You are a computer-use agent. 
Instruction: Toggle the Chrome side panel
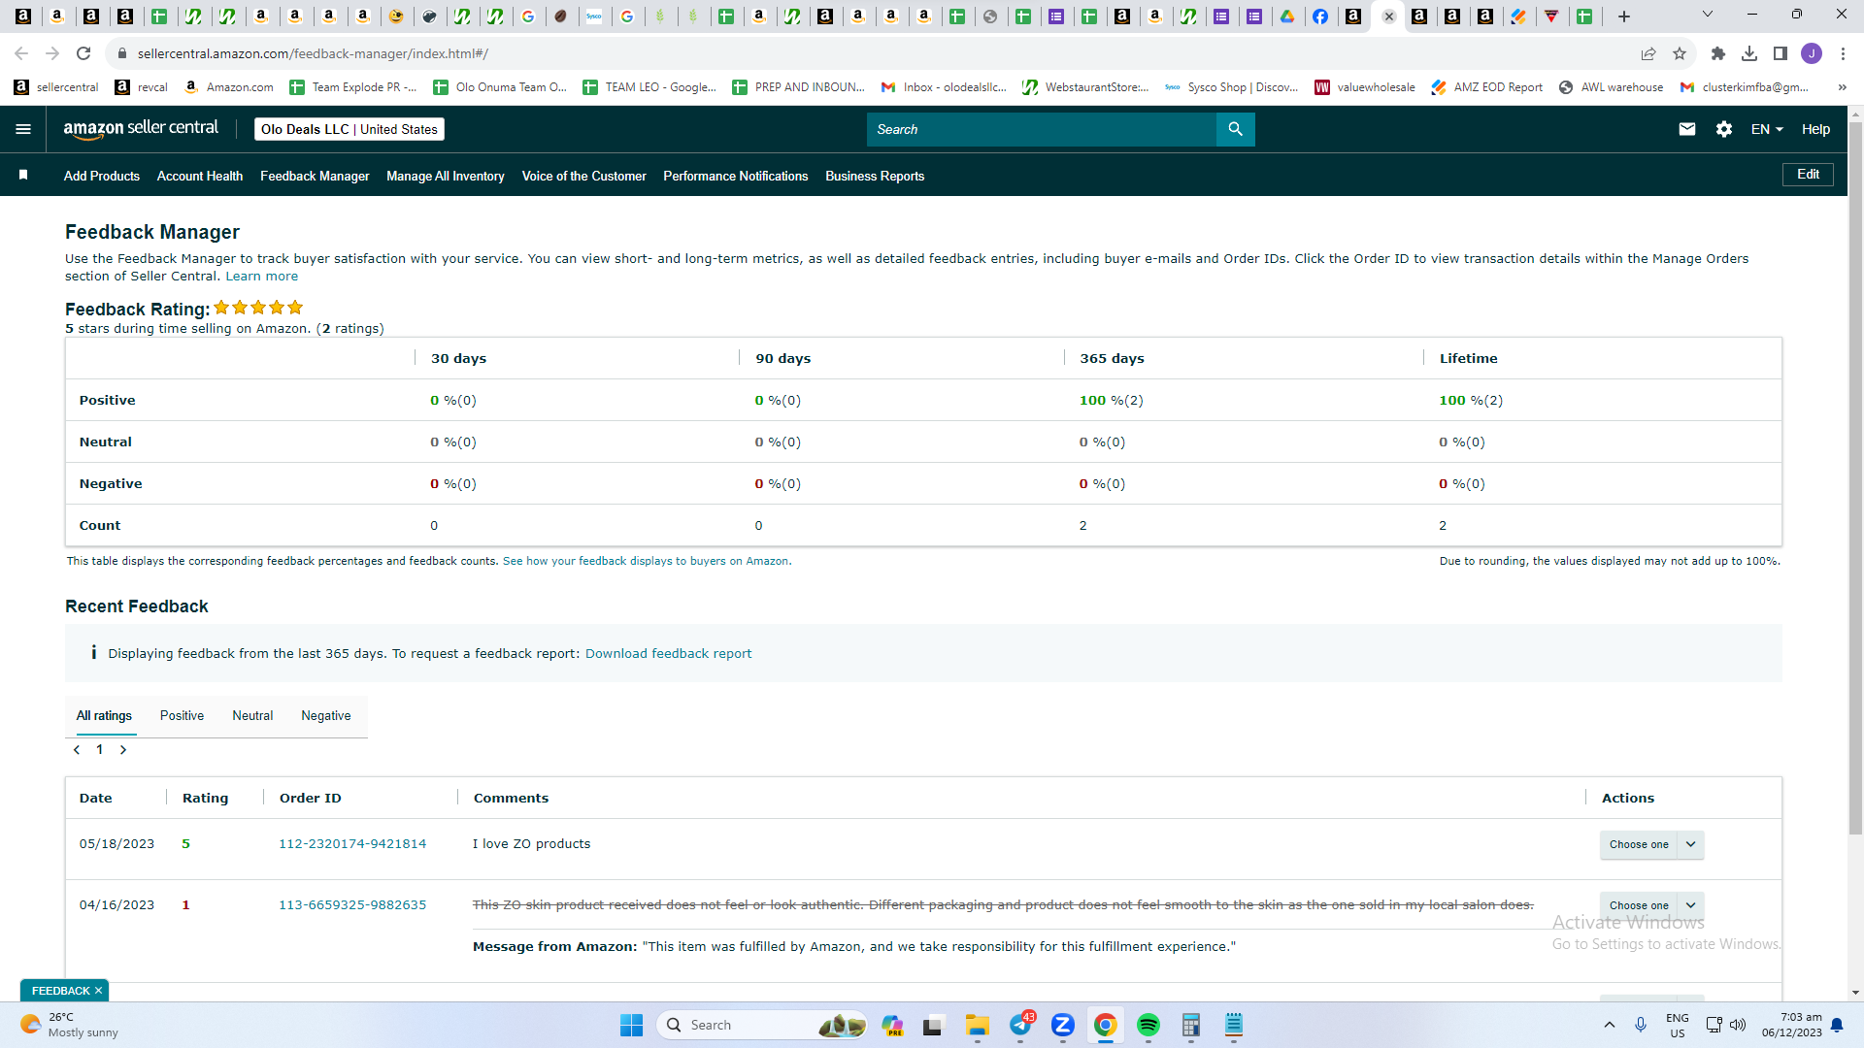coord(1781,53)
